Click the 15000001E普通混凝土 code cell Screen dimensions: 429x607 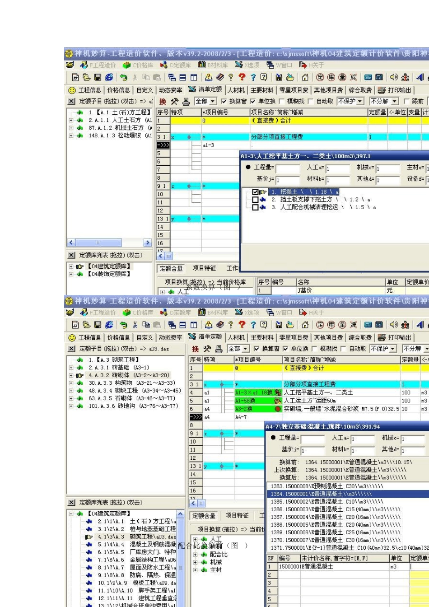(288, 566)
